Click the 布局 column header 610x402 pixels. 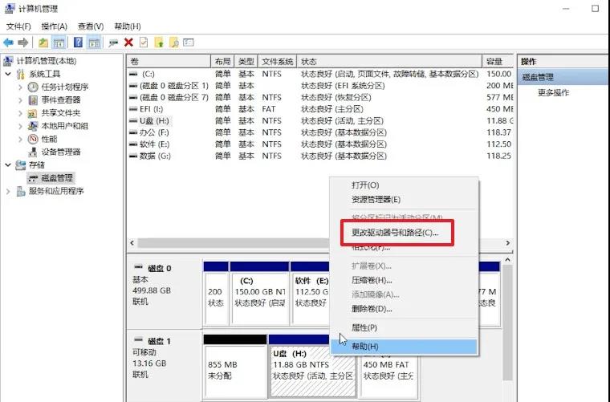click(222, 62)
